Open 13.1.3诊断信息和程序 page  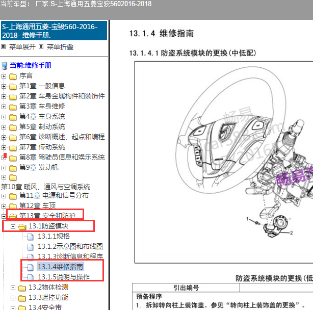(70, 256)
